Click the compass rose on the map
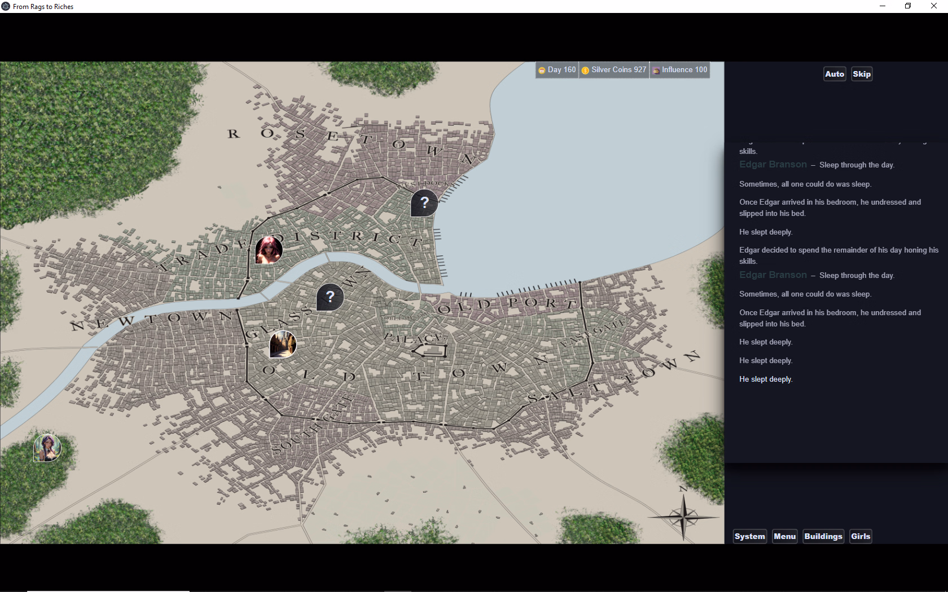The image size is (948, 592). [683, 515]
